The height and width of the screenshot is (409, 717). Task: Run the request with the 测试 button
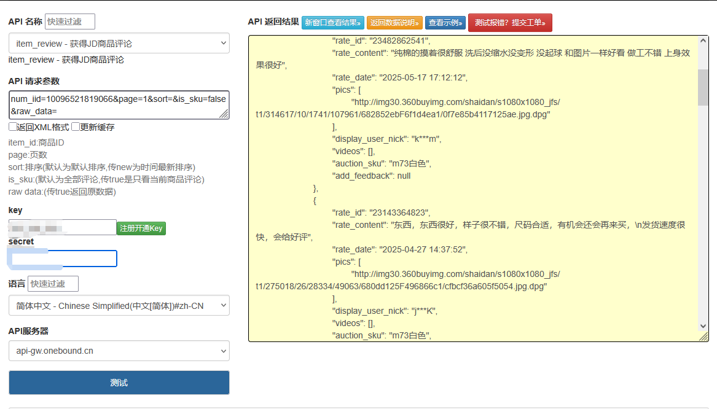(119, 383)
